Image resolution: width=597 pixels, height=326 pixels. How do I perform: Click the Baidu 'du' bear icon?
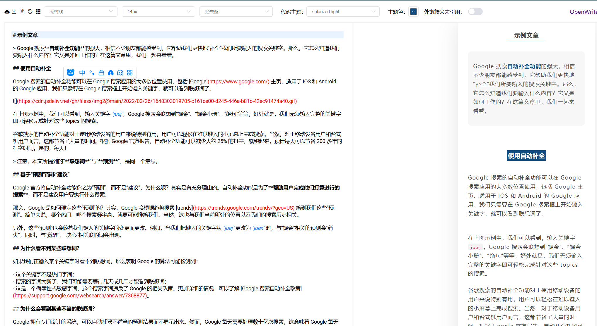click(x=71, y=73)
